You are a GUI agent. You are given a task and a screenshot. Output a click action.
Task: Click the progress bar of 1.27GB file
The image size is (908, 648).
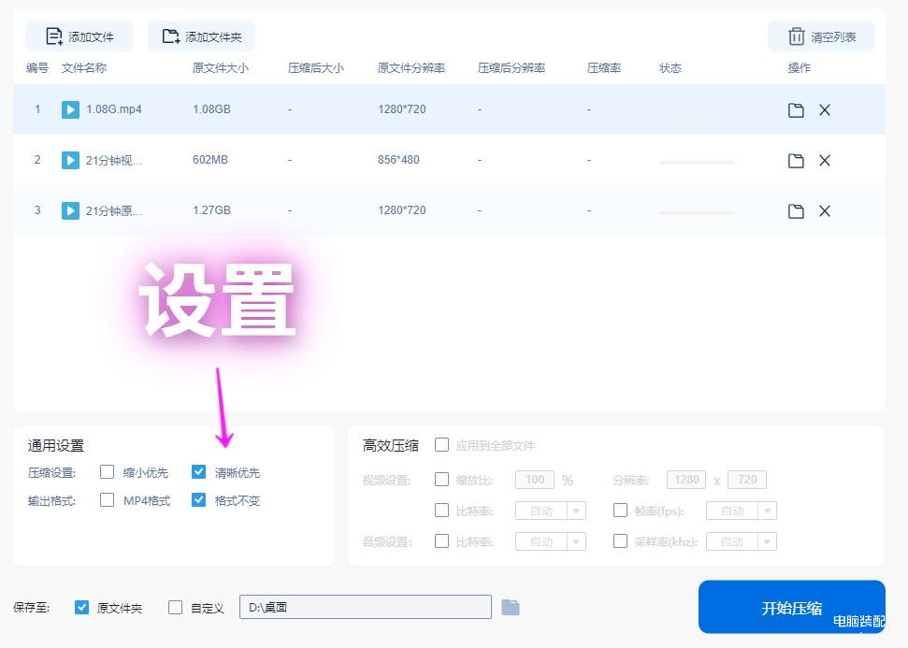(x=697, y=213)
